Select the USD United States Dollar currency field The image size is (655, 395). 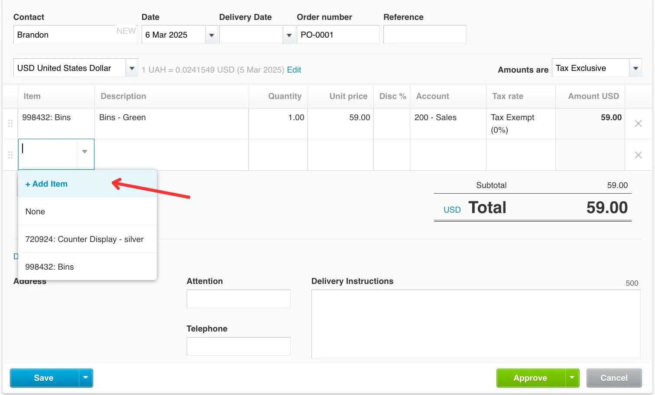coord(70,68)
